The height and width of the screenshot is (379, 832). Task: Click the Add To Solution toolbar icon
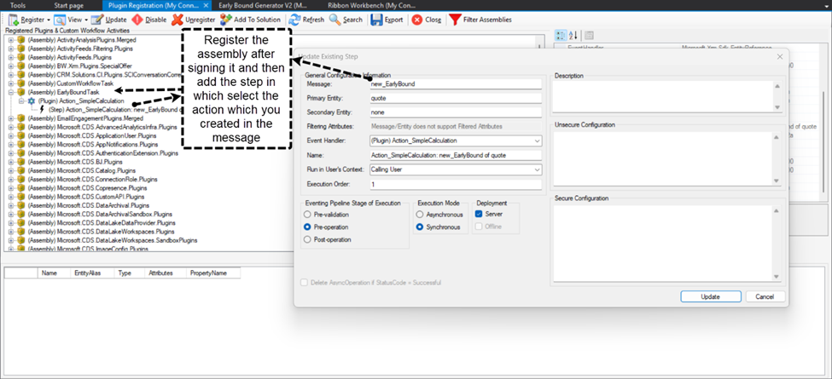coord(226,20)
